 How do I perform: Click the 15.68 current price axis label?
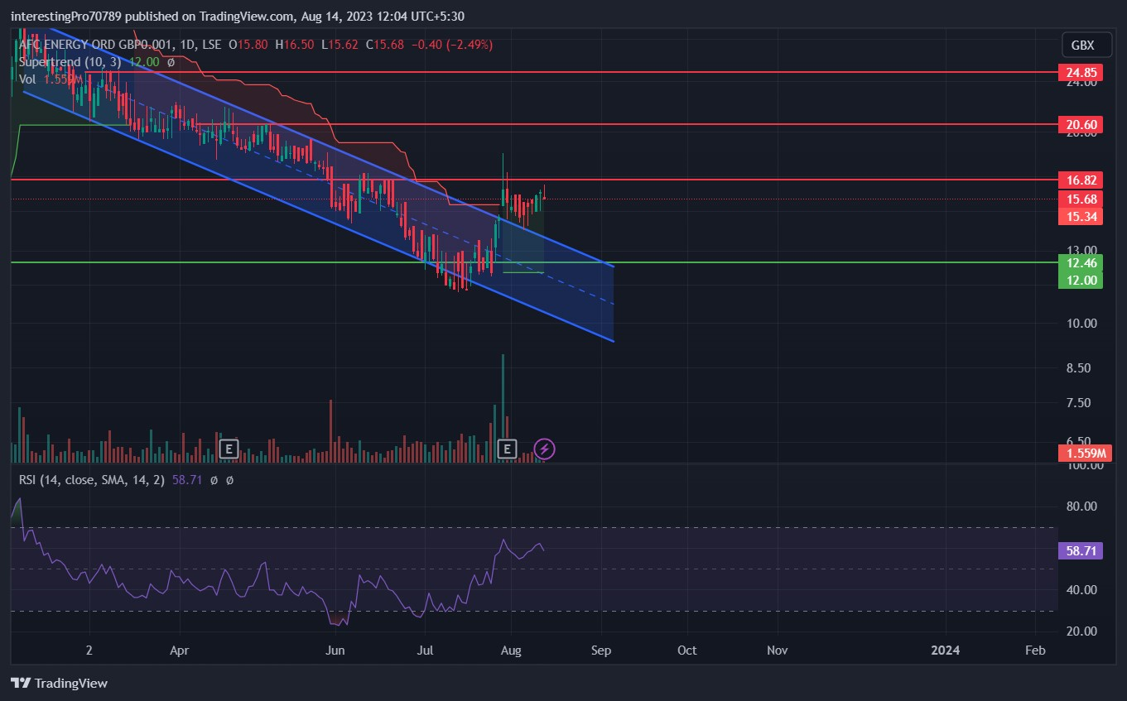point(1081,199)
